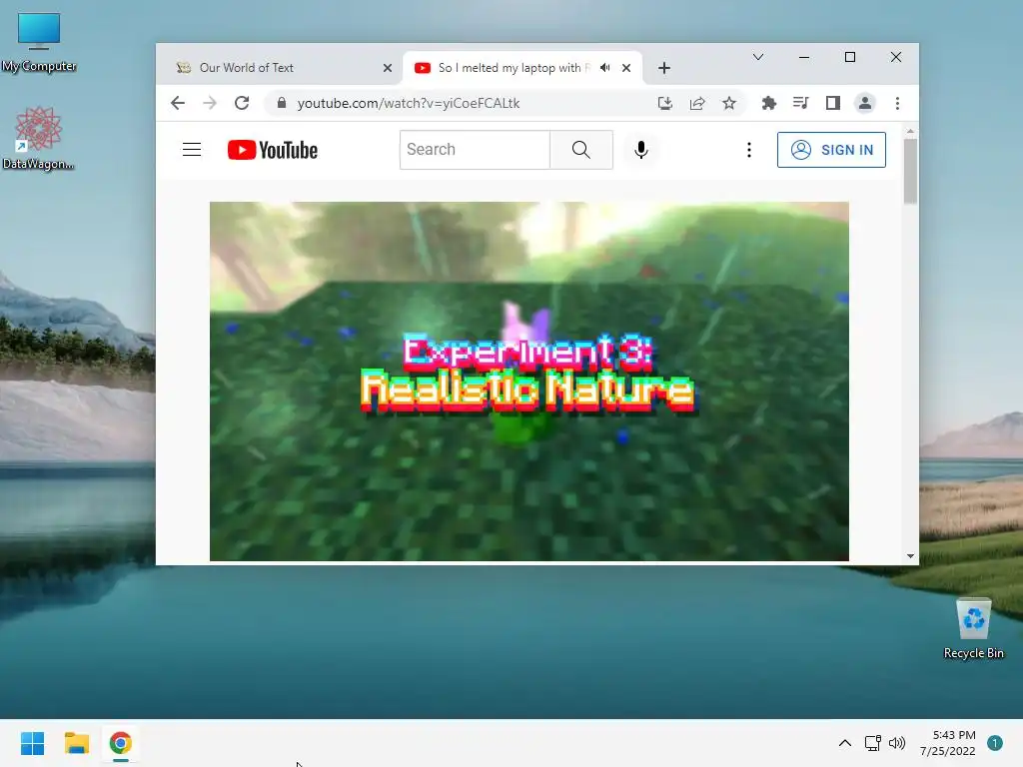Click Chrome icon in taskbar
The height and width of the screenshot is (767, 1023).
tap(121, 743)
